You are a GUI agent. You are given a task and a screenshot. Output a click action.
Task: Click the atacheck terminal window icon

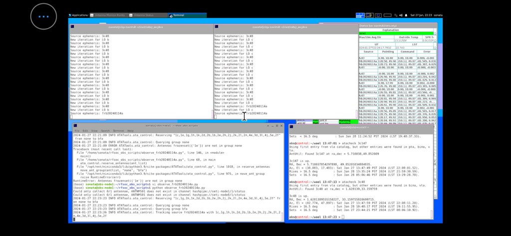(x=291, y=127)
